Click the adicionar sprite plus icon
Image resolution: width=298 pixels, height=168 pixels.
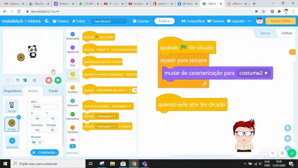tap(12, 141)
